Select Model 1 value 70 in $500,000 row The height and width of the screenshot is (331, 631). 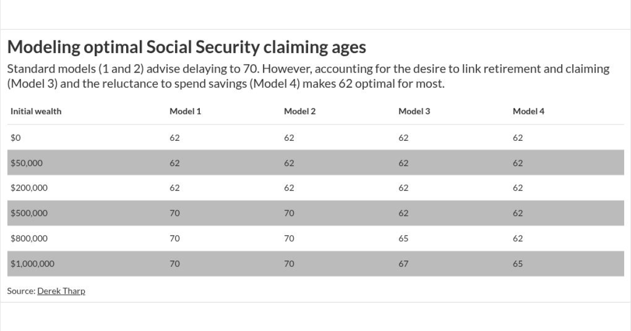click(175, 213)
